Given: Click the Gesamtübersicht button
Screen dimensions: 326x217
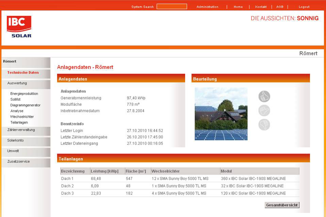Looking at the screenshot, I should 282,205.
